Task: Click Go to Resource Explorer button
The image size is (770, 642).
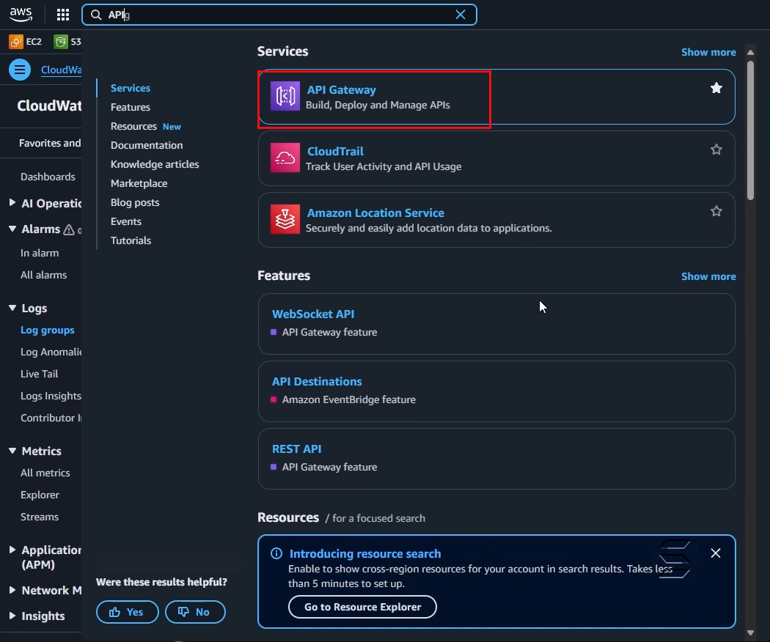Action: [x=362, y=607]
